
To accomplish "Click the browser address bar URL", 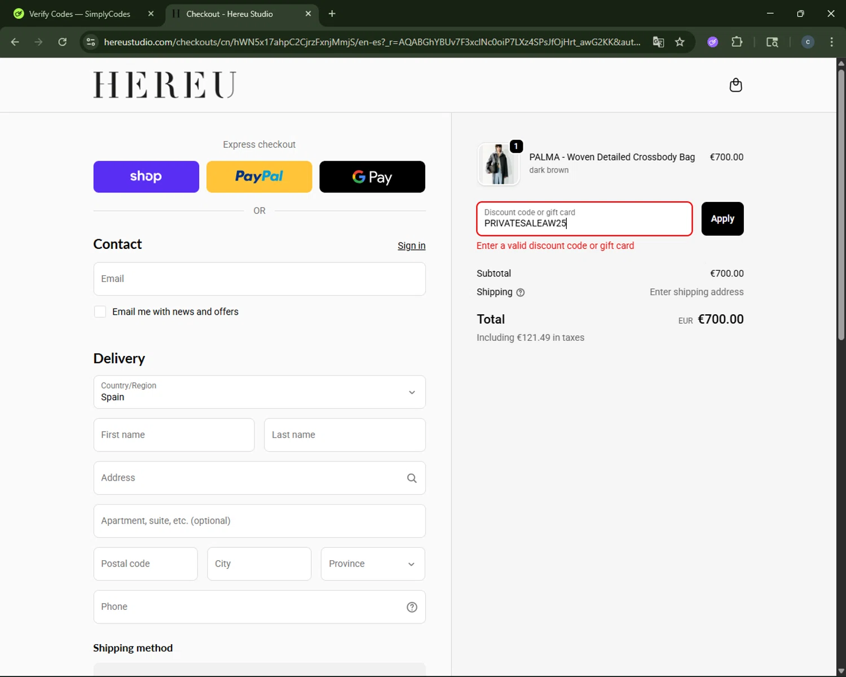I will click(372, 42).
